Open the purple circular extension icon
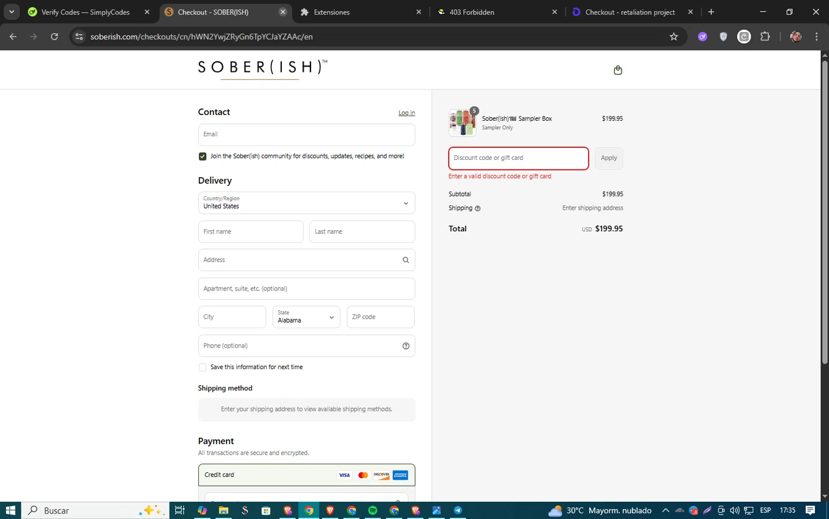 coord(702,37)
